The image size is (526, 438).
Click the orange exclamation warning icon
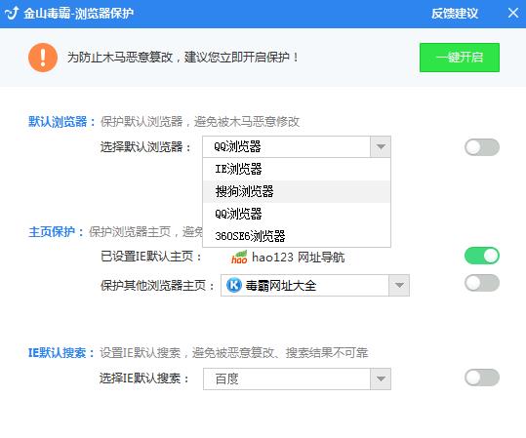pyautogui.click(x=43, y=58)
